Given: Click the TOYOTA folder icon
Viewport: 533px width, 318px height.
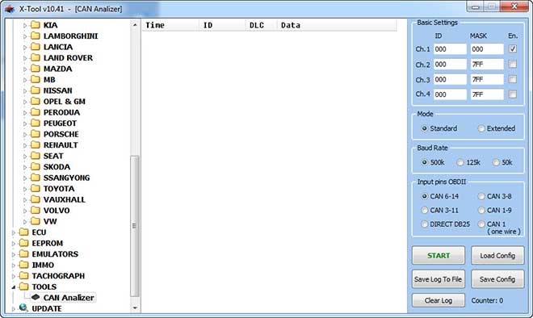Looking at the screenshot, I should click(36, 188).
